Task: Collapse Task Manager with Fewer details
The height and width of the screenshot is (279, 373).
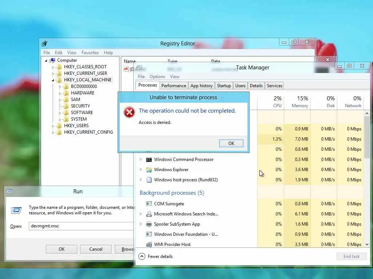Action: pyautogui.click(x=156, y=256)
